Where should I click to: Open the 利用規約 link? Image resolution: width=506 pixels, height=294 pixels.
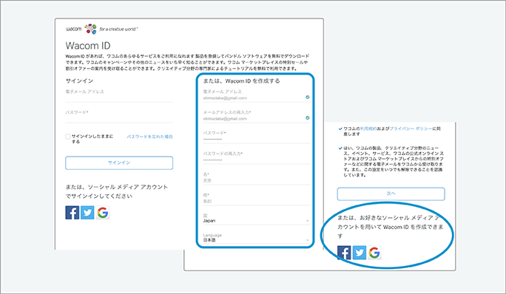[x=368, y=129]
